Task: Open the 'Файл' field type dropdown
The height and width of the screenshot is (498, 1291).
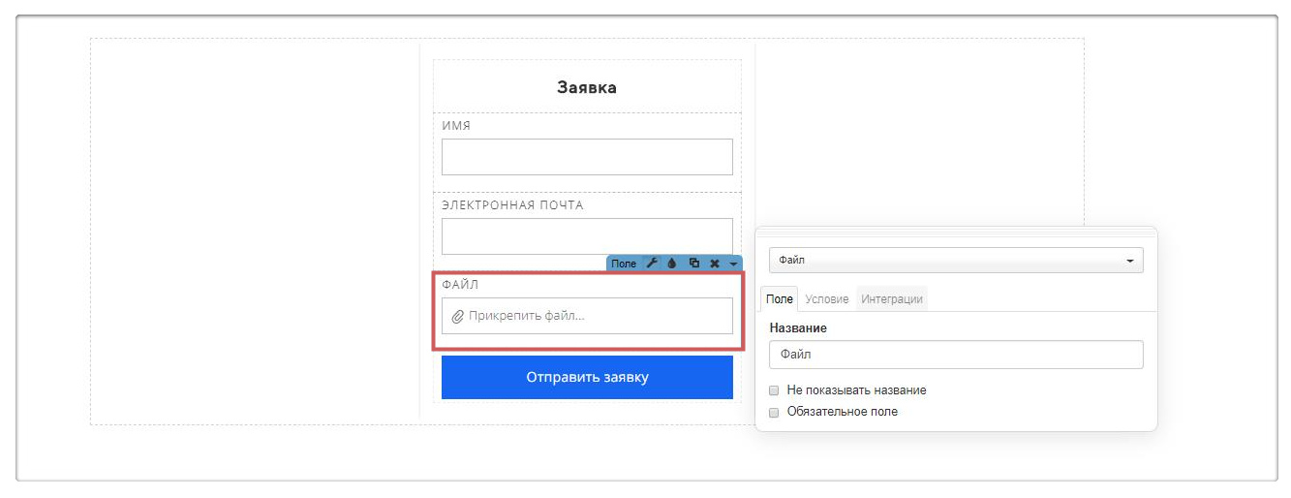Action: [955, 261]
